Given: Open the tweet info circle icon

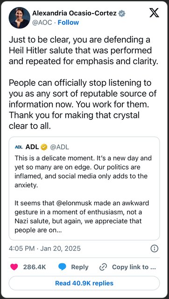Looking at the screenshot, I should point(155,249).
